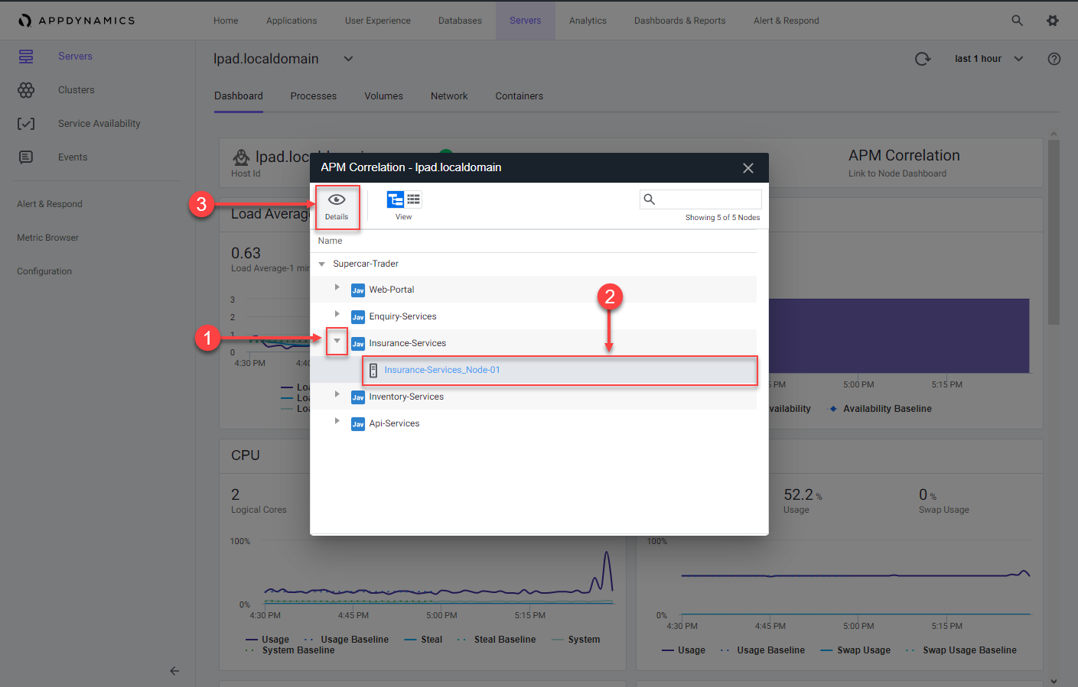This screenshot has width=1078, height=687.
Task: Switch to the Network tab
Action: tap(449, 96)
